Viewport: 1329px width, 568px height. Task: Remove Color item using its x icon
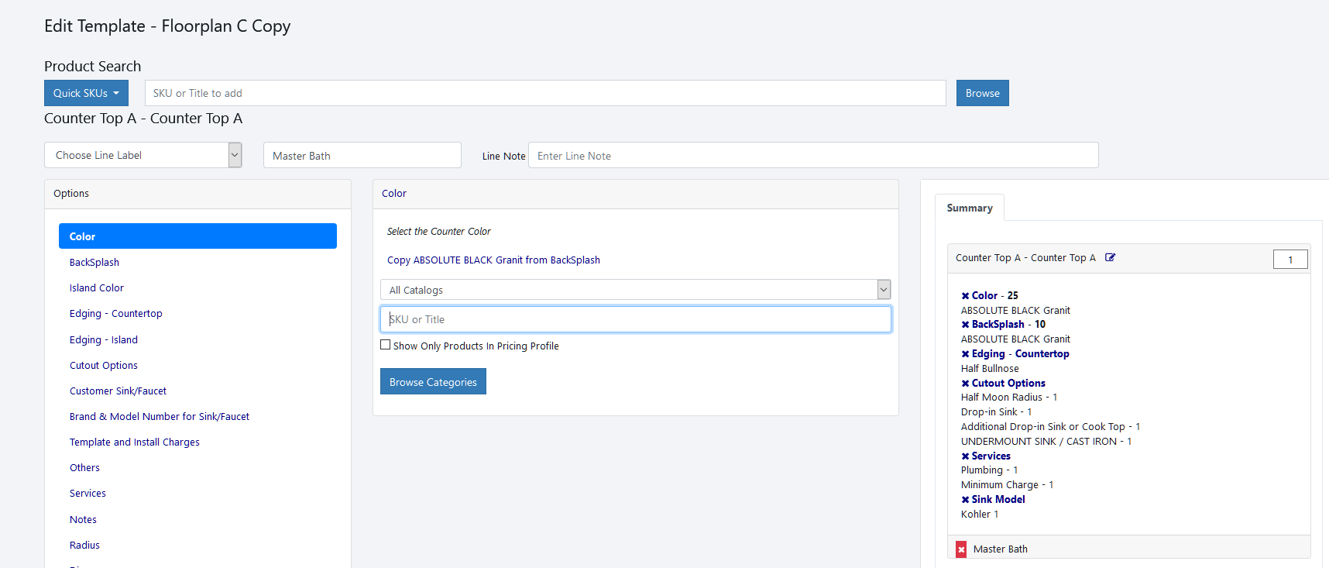coord(965,296)
